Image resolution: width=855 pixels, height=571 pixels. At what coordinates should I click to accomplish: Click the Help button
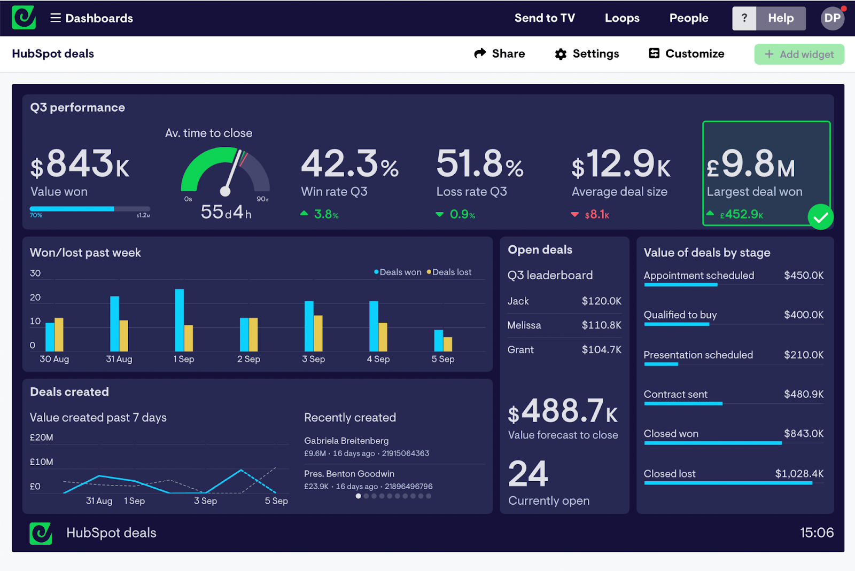click(781, 18)
